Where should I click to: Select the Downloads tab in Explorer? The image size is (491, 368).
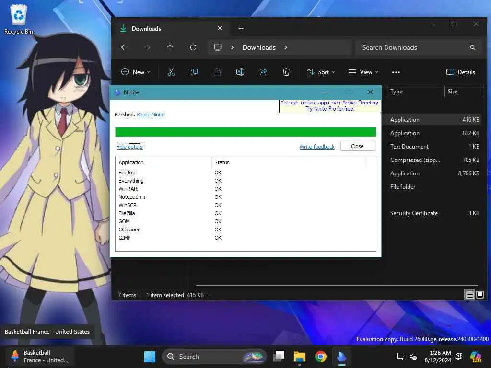[x=170, y=28]
